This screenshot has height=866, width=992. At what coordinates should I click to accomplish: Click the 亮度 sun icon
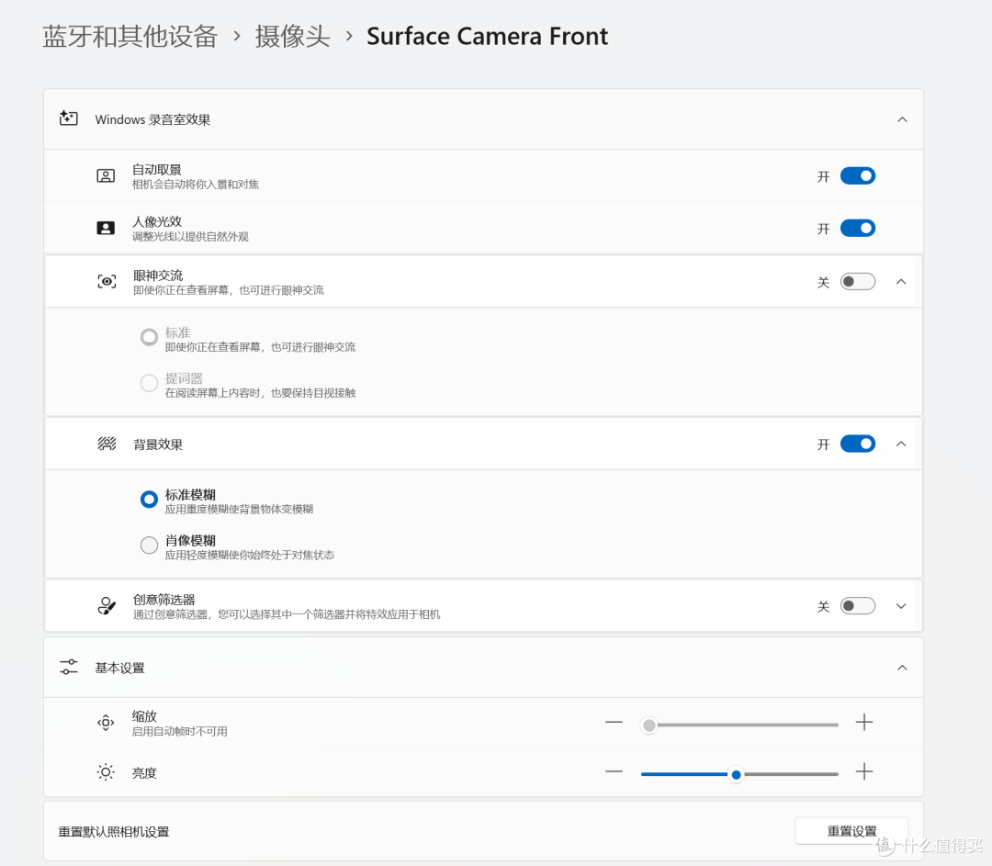106,772
